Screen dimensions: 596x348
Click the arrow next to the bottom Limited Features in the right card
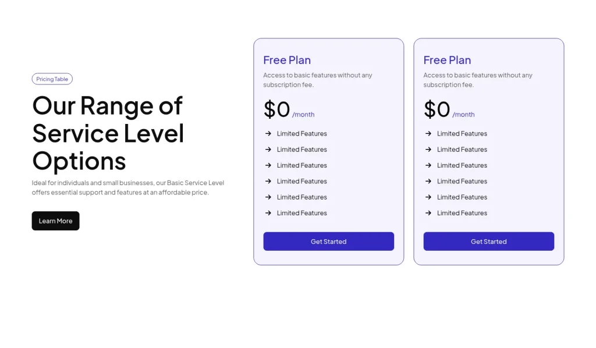click(x=428, y=213)
